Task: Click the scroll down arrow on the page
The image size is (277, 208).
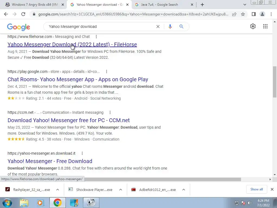Action: tap(275, 175)
